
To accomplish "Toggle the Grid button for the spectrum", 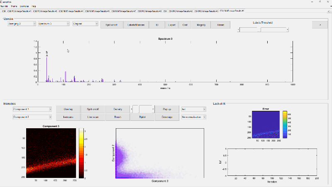I will pyautogui.click(x=185, y=25).
